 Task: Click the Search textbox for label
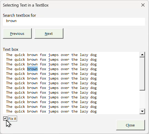pyautogui.click(x=19, y=15)
